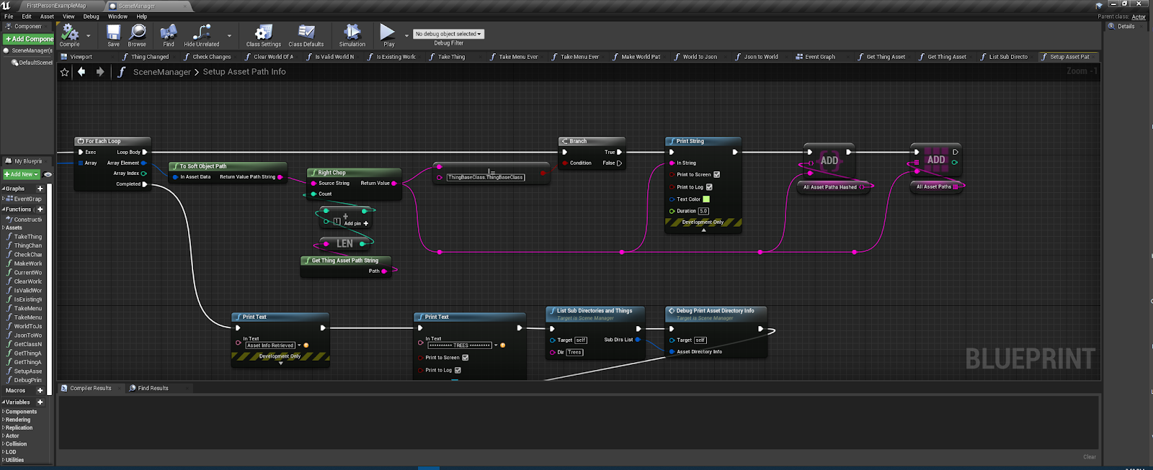
Task: Click the Unreal Engine logo icon
Action: 6,5
